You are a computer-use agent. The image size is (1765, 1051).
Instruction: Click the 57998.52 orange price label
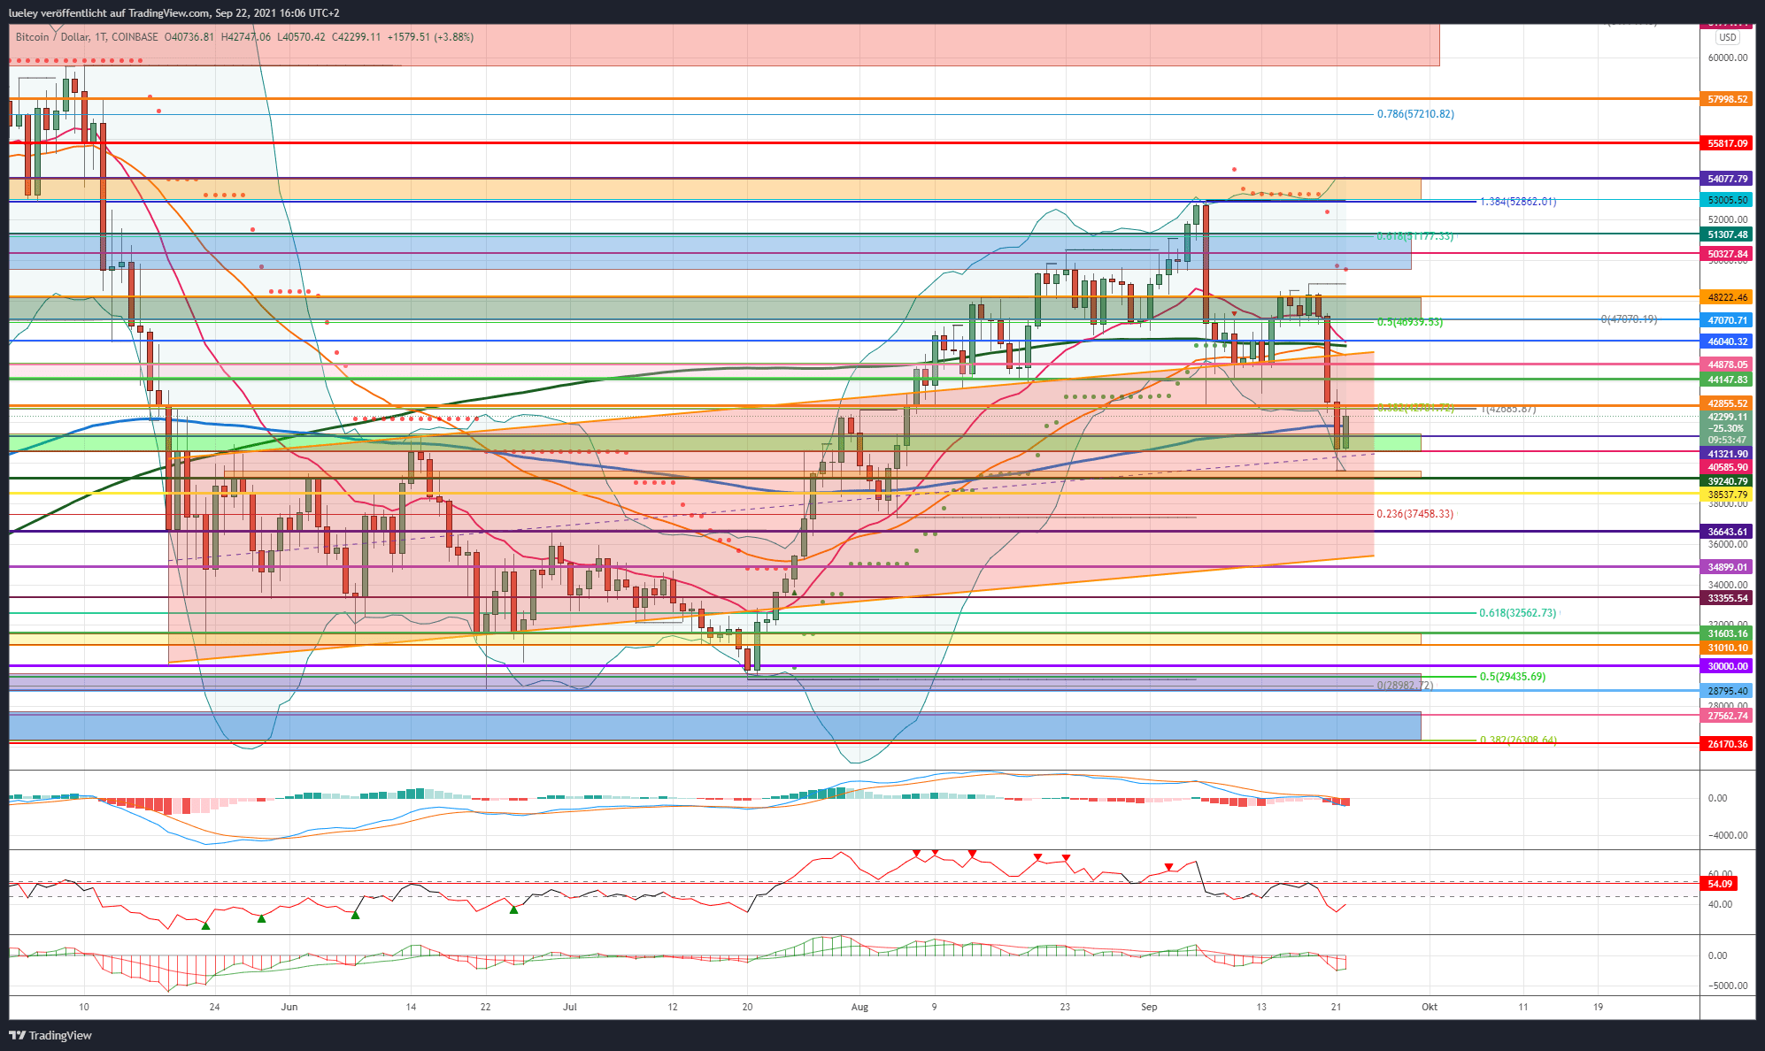(x=1727, y=99)
